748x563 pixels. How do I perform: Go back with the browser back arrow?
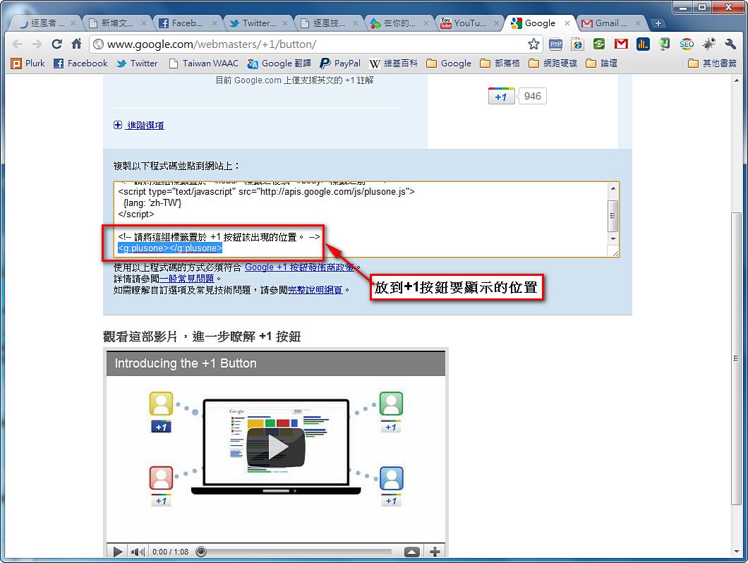tap(18, 44)
